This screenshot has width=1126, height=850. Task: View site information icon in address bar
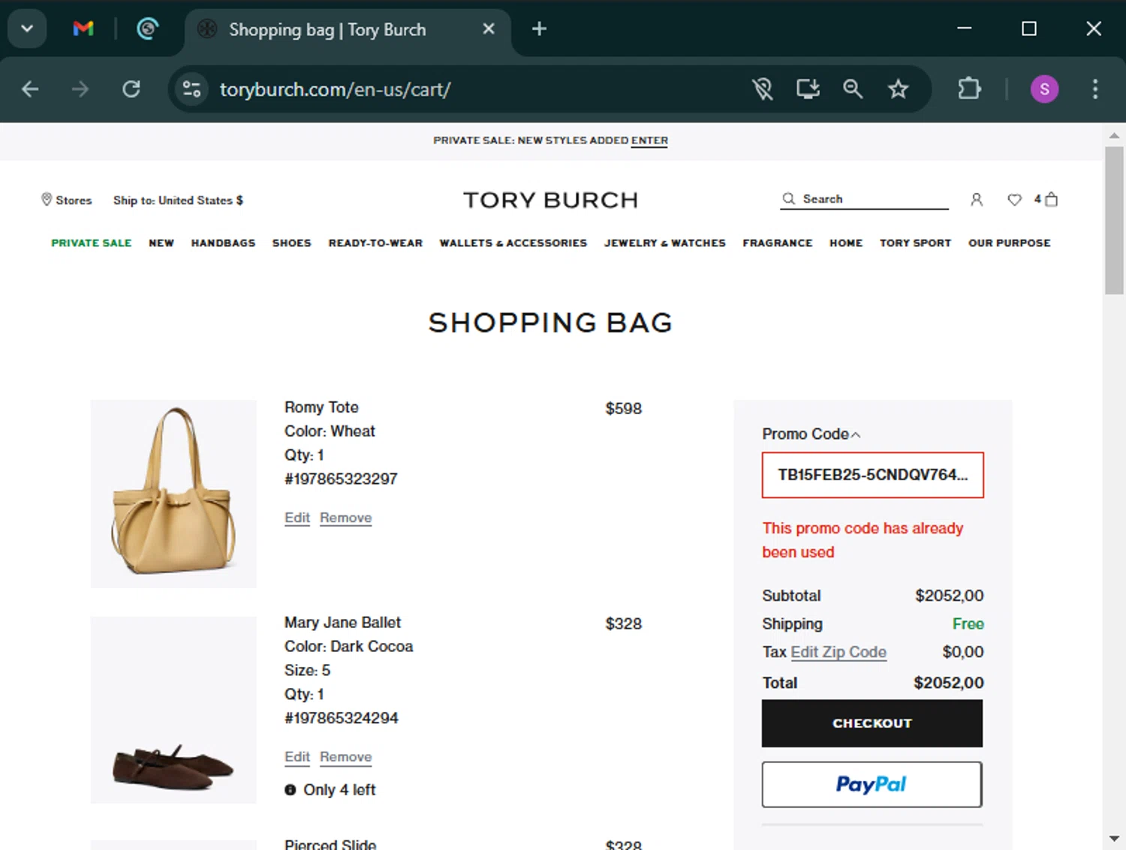click(192, 89)
